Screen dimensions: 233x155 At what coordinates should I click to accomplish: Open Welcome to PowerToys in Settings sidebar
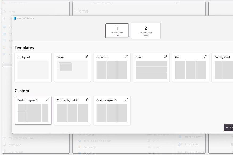[21, 138]
